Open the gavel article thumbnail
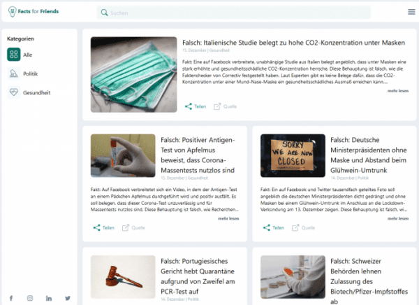 [x=123, y=277]
